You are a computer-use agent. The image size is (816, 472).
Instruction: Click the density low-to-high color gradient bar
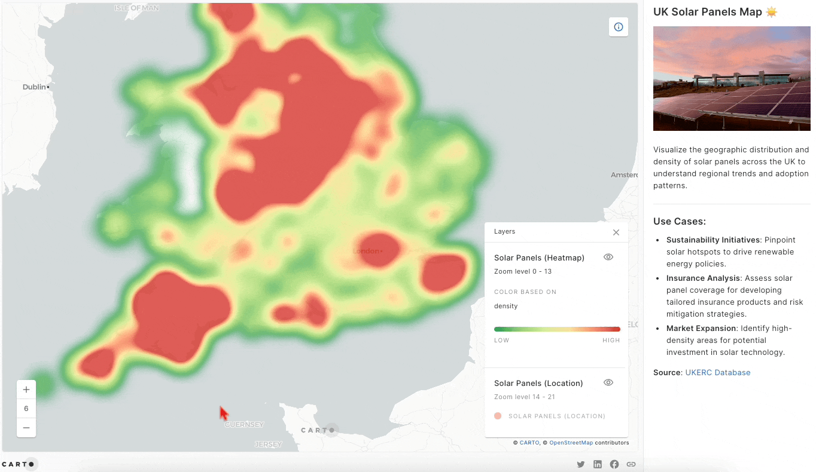point(556,329)
